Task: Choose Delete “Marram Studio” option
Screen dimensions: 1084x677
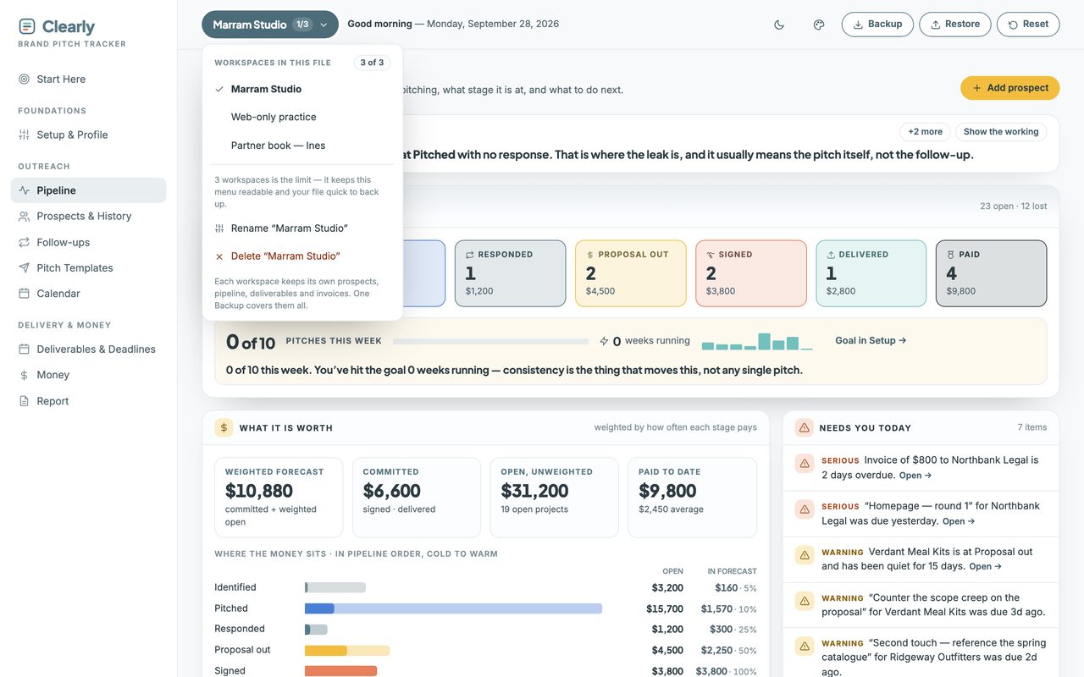Action: point(302,256)
